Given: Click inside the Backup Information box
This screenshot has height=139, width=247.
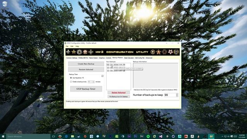Looking at the screenshot, I should click(156, 76).
